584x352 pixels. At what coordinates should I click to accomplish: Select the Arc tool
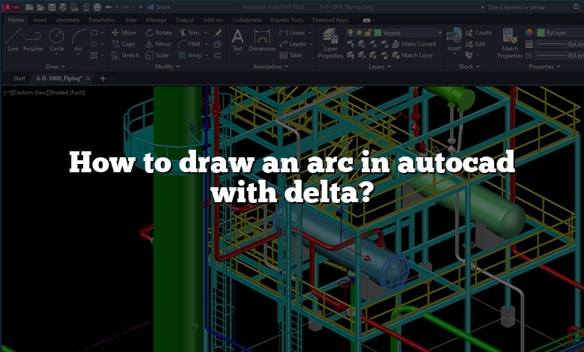pyautogui.click(x=78, y=40)
